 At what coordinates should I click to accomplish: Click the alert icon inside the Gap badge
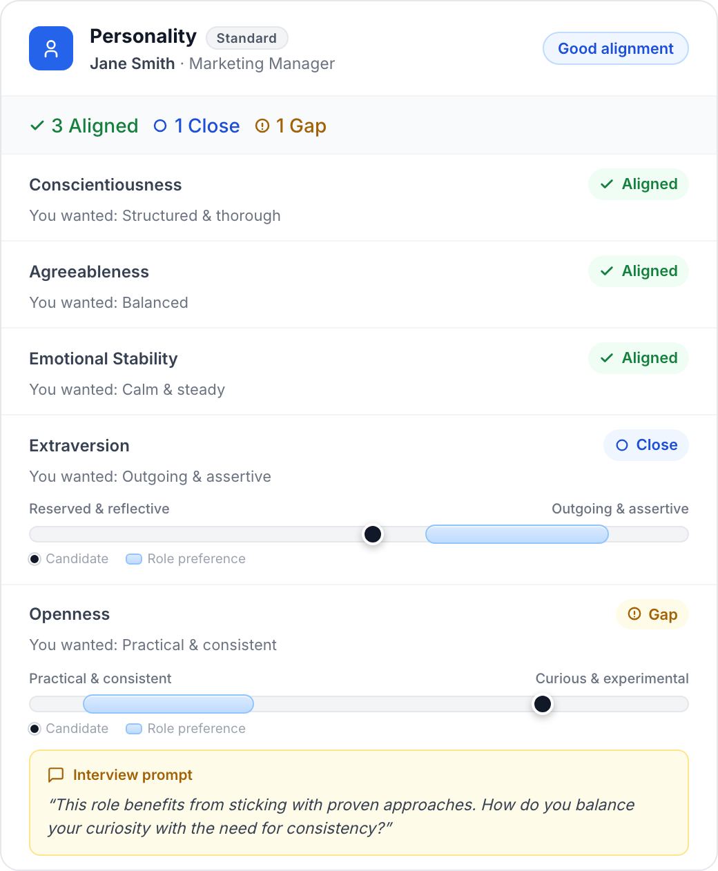point(634,614)
